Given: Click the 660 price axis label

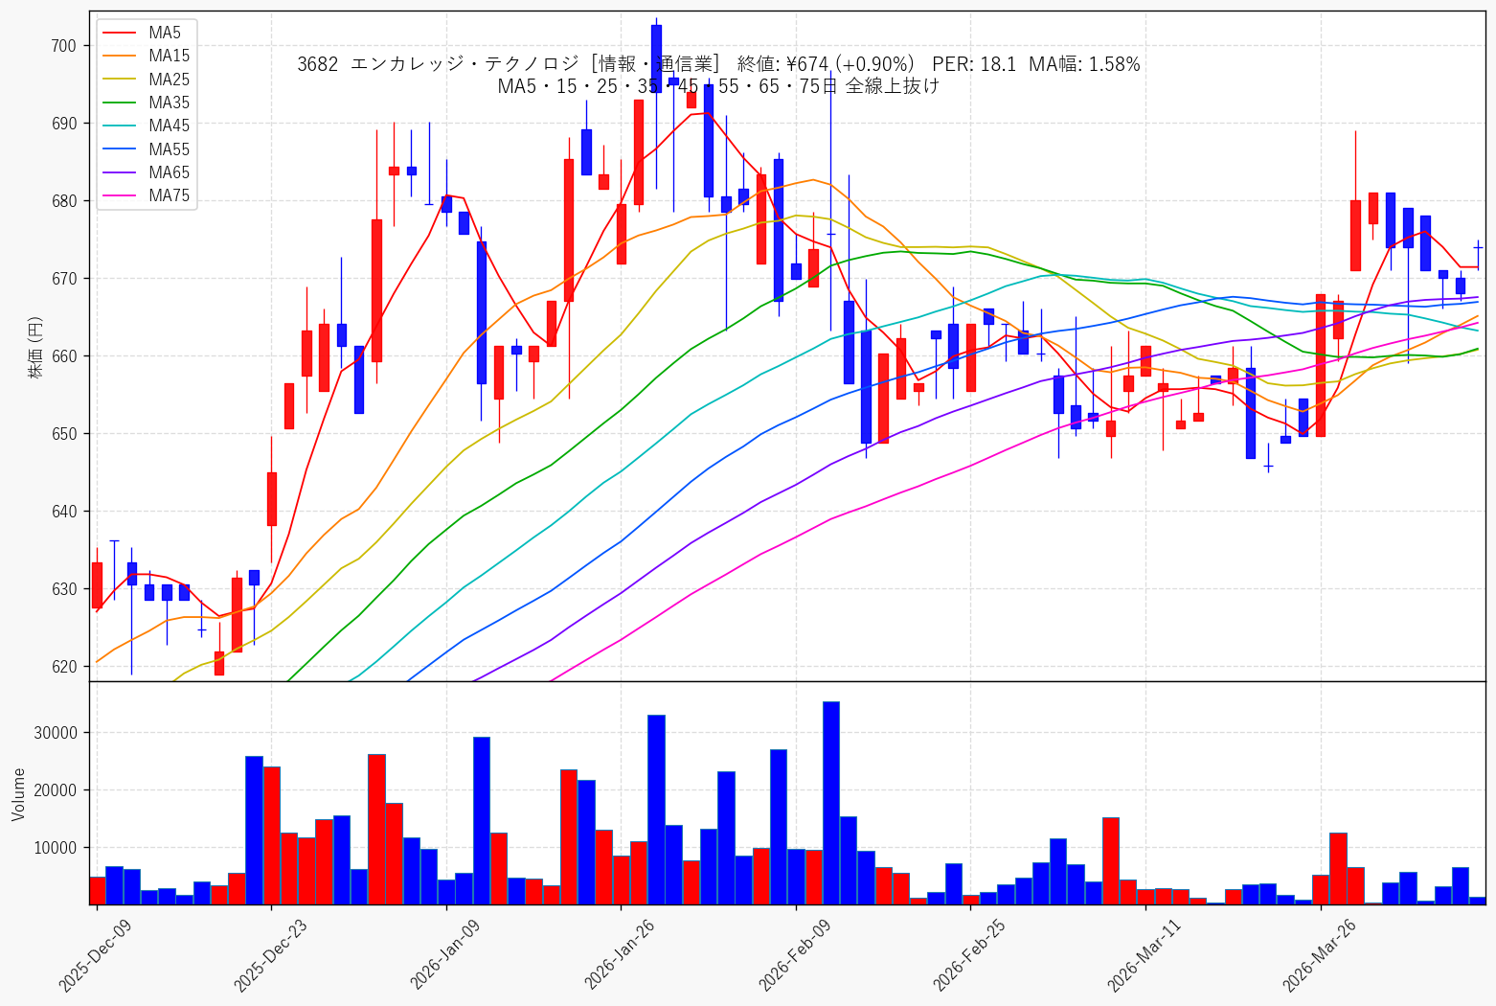Looking at the screenshot, I should click(x=62, y=356).
